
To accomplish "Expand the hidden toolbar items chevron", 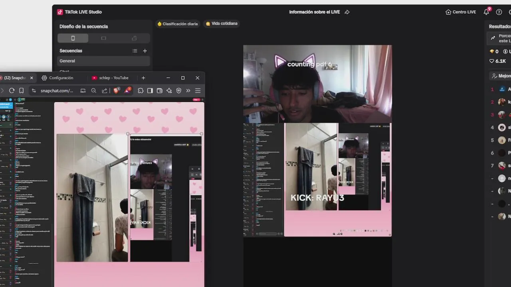I will 188,90.
